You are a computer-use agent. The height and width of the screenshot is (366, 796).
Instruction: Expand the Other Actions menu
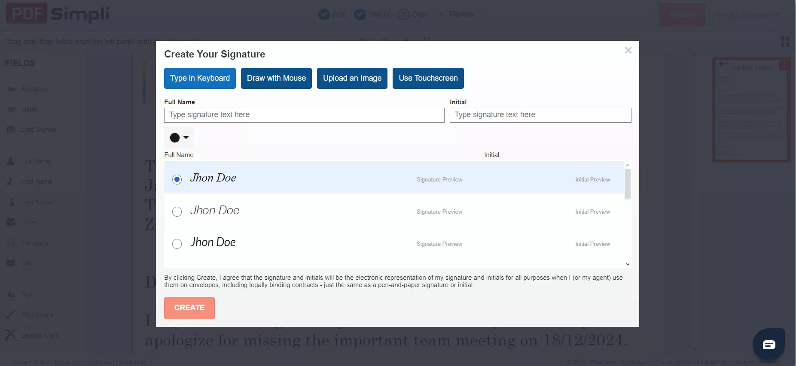748,15
